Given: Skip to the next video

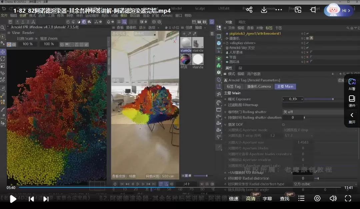Looking at the screenshot, I should pos(46,199).
